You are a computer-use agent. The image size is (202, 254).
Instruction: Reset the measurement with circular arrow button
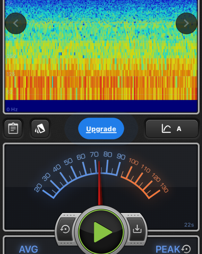[65, 230]
